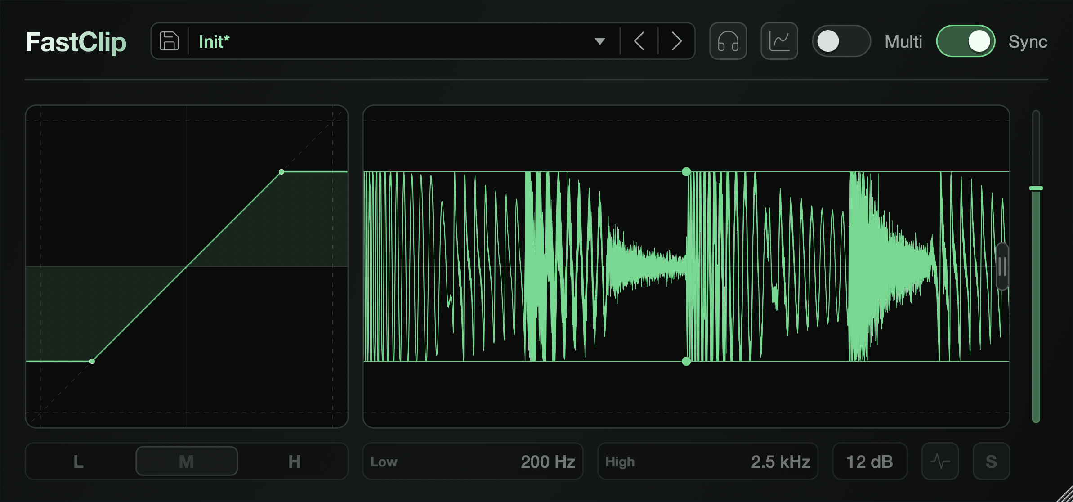The width and height of the screenshot is (1073, 502).
Task: Go to the previous preset
Action: [639, 41]
